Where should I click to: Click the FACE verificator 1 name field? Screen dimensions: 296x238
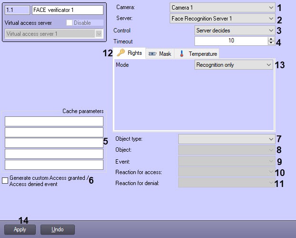coord(67,10)
